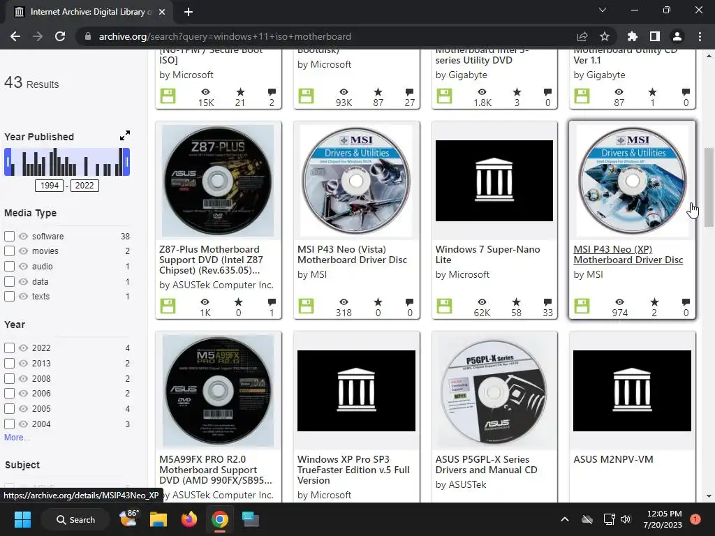Open ASUS M2NPV-VM item title
715x536 pixels.
[613, 459]
